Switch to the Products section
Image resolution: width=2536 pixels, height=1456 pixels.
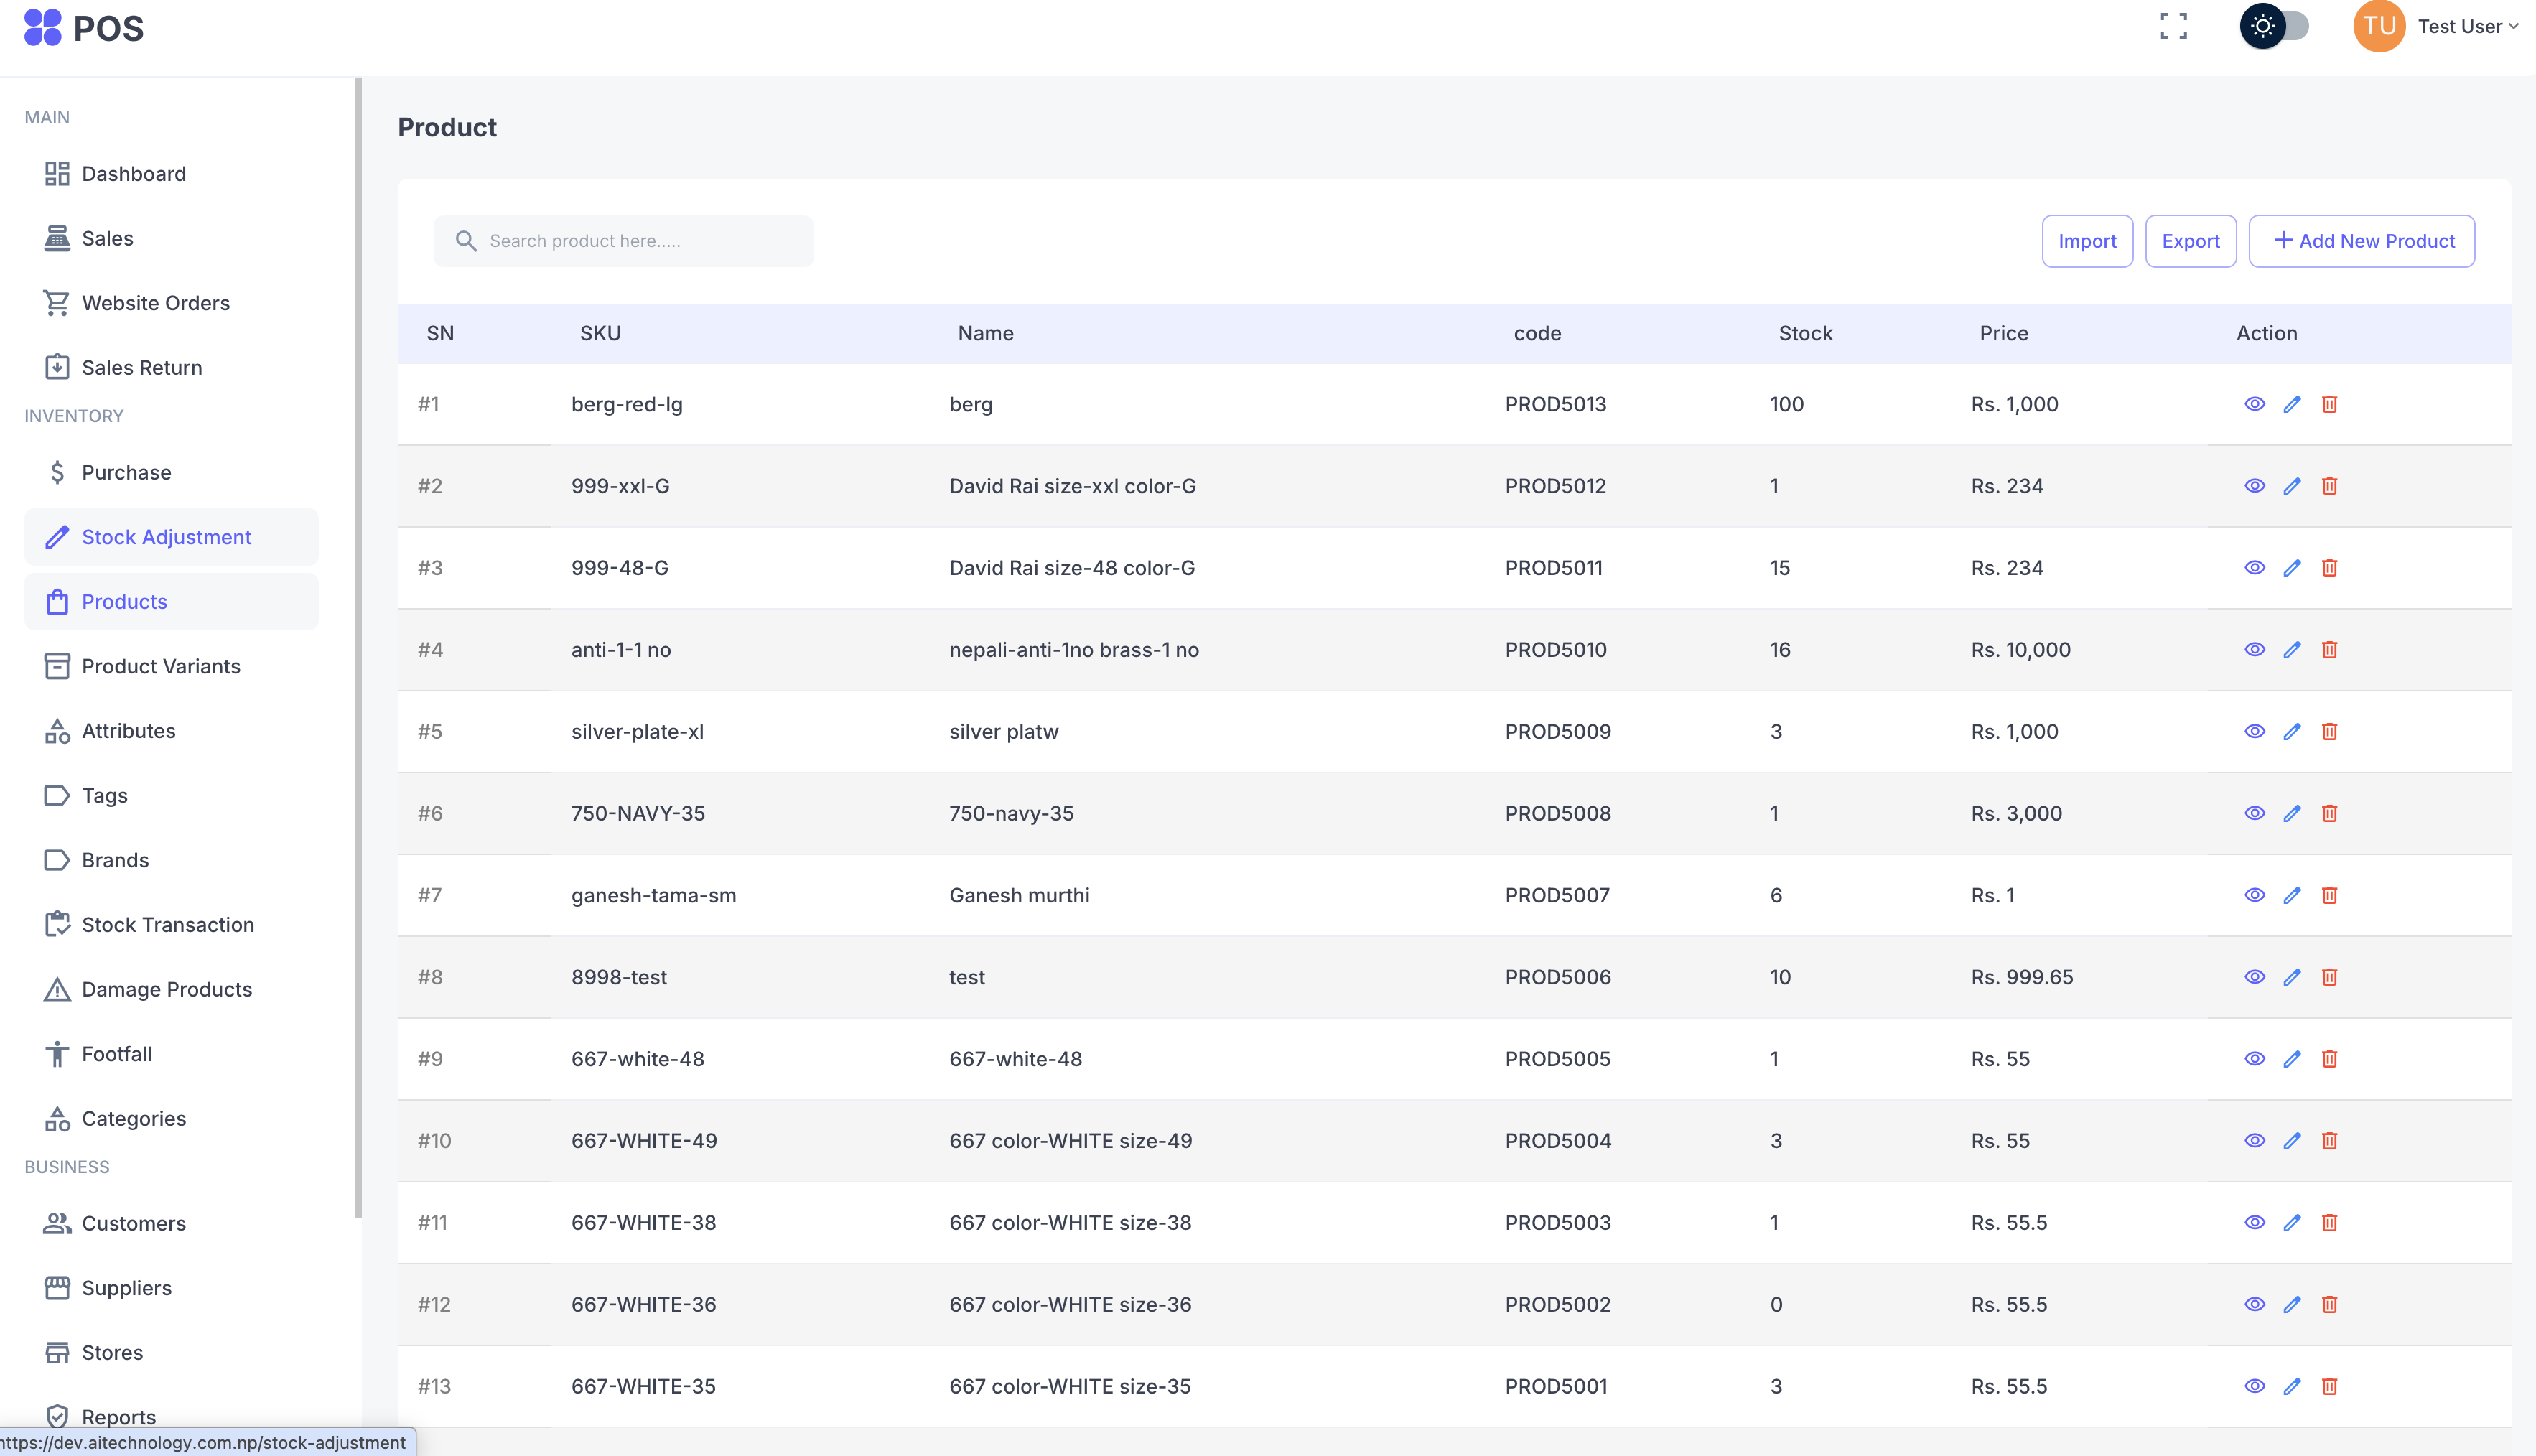tap(124, 601)
